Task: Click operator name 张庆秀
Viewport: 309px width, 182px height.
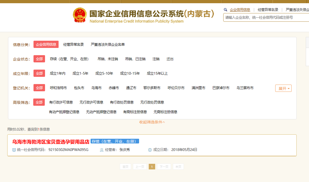Action: point(125,150)
